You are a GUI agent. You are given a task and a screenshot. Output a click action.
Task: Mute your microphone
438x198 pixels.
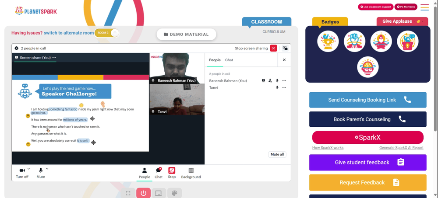40,173
